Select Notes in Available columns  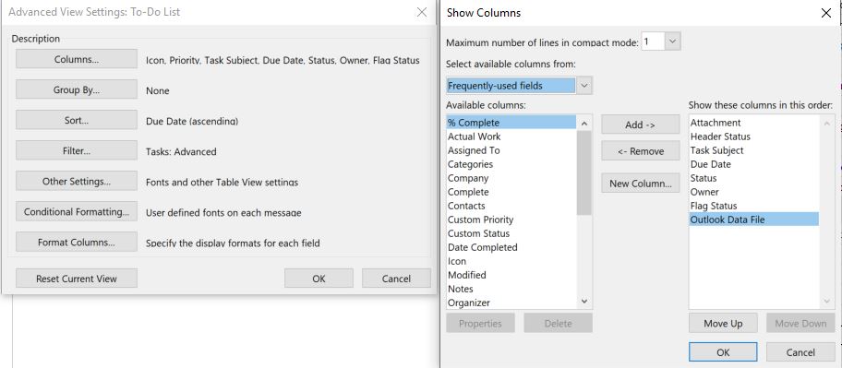click(x=511, y=290)
